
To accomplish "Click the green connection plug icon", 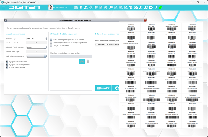I will (160, 8).
